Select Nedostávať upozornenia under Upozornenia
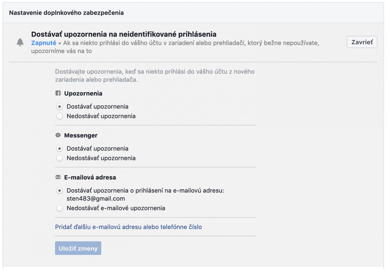Image resolution: width=390 pixels, height=269 pixels. point(60,116)
